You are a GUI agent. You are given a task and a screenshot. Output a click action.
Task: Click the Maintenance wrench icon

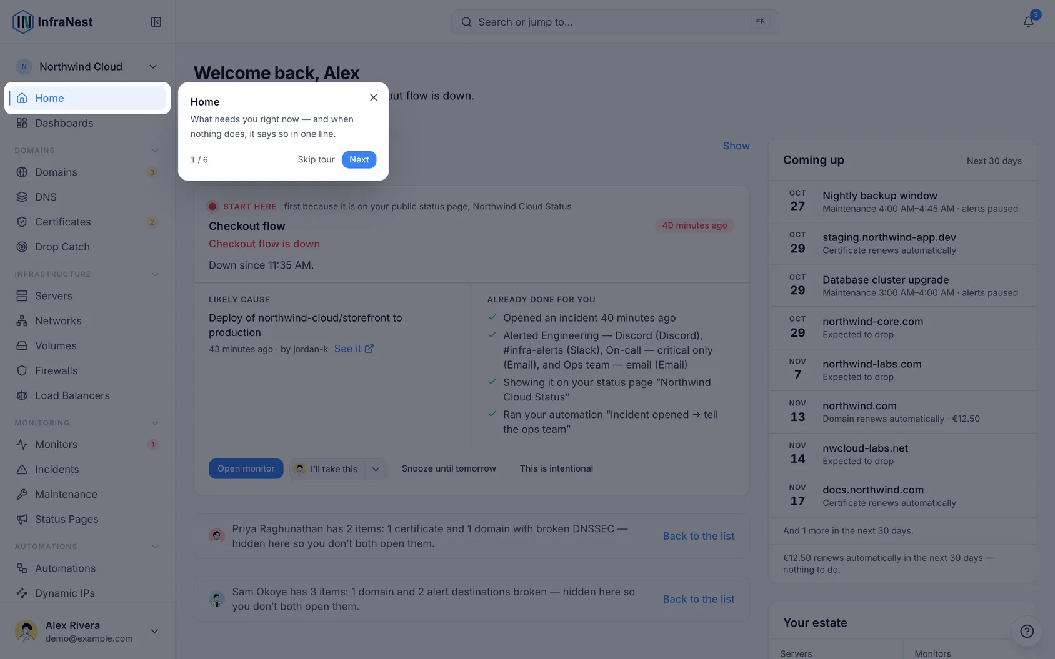pos(22,494)
